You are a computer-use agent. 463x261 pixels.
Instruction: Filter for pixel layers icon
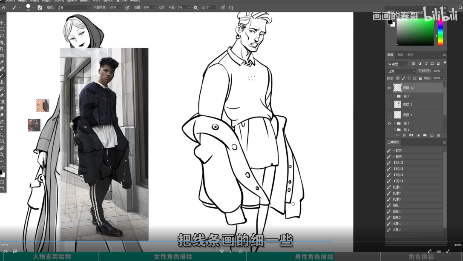pos(414,64)
